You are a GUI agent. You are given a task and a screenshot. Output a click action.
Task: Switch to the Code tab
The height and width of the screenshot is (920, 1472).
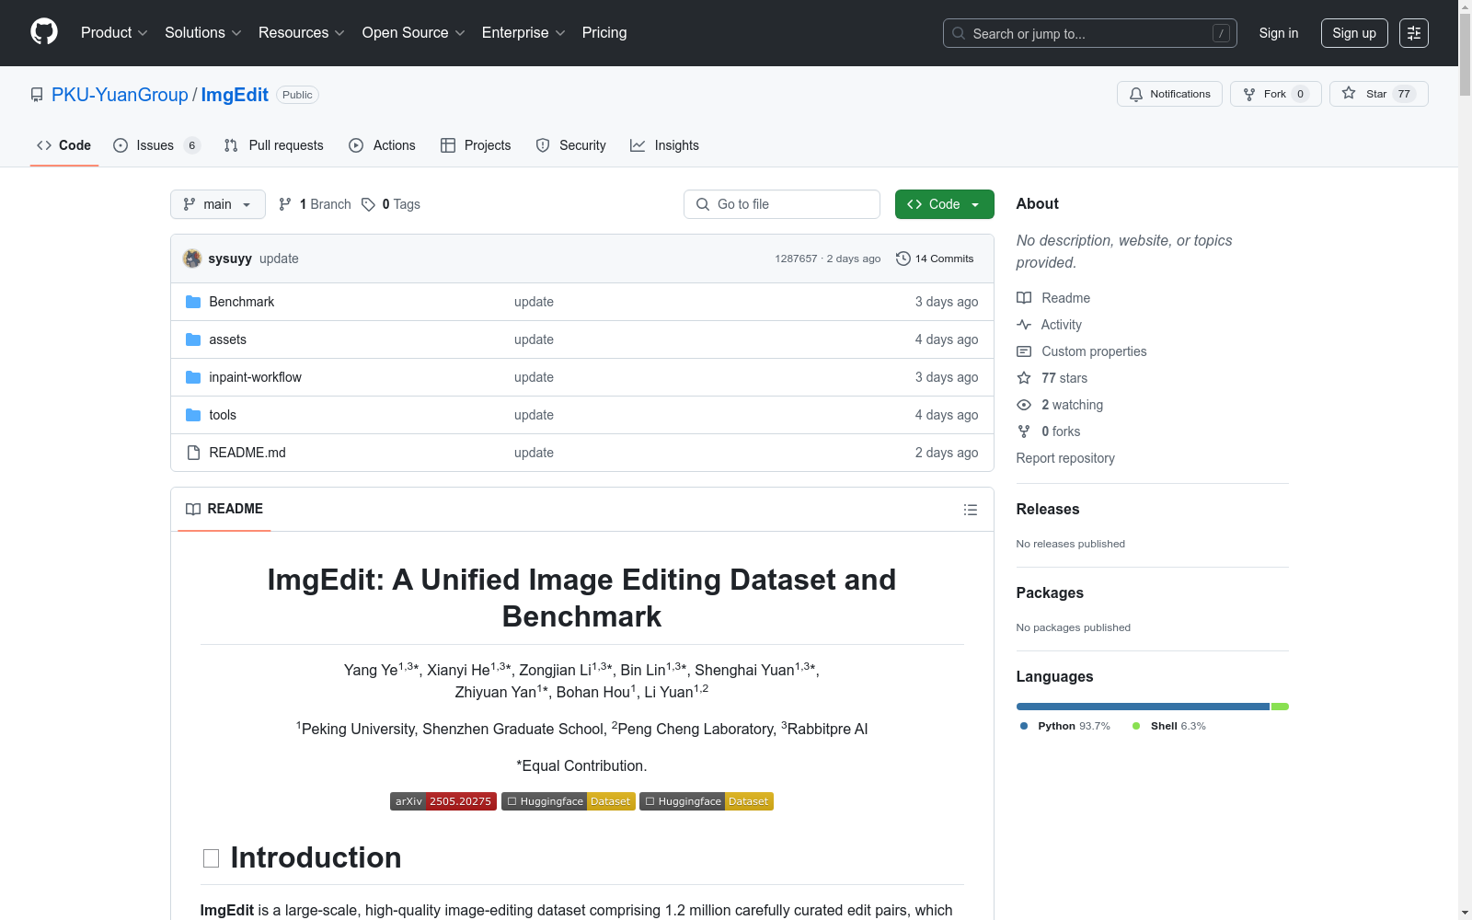click(x=64, y=145)
